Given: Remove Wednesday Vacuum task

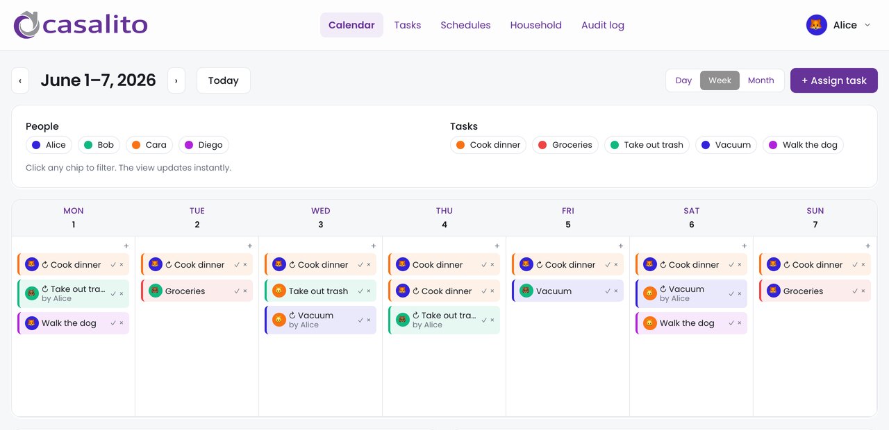Looking at the screenshot, I should [x=369, y=320].
